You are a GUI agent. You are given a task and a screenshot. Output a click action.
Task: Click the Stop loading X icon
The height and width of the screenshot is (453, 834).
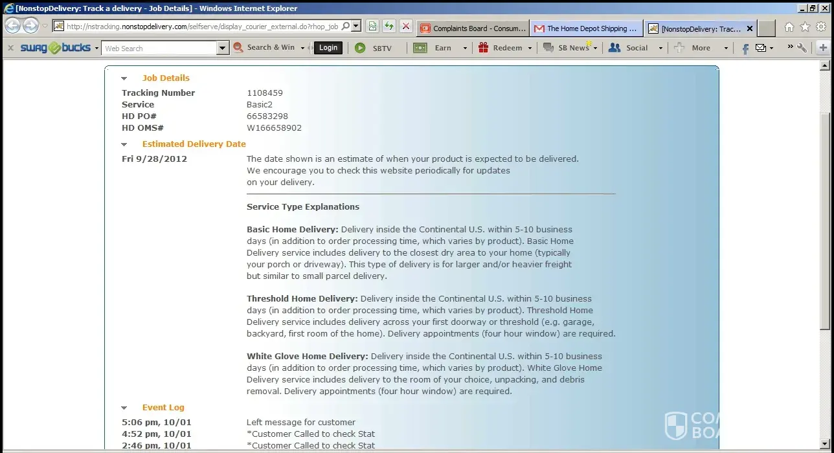[x=406, y=27]
